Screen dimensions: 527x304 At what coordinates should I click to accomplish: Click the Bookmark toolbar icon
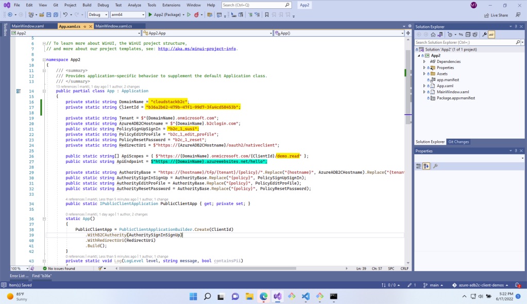[x=266, y=15]
